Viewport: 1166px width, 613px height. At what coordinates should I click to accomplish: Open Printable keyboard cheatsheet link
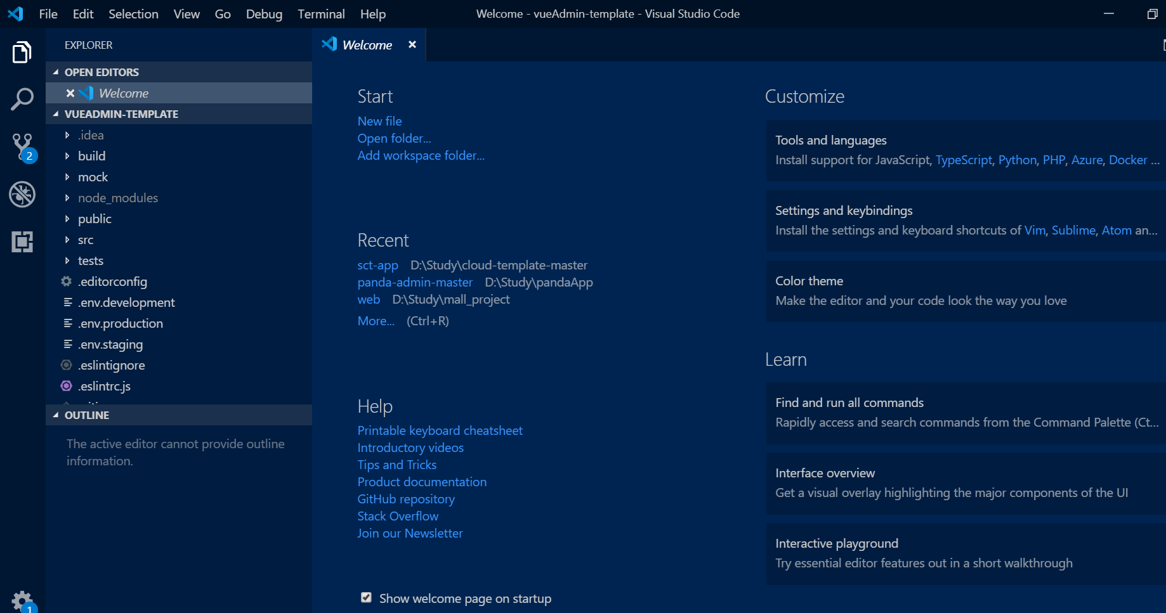point(440,430)
